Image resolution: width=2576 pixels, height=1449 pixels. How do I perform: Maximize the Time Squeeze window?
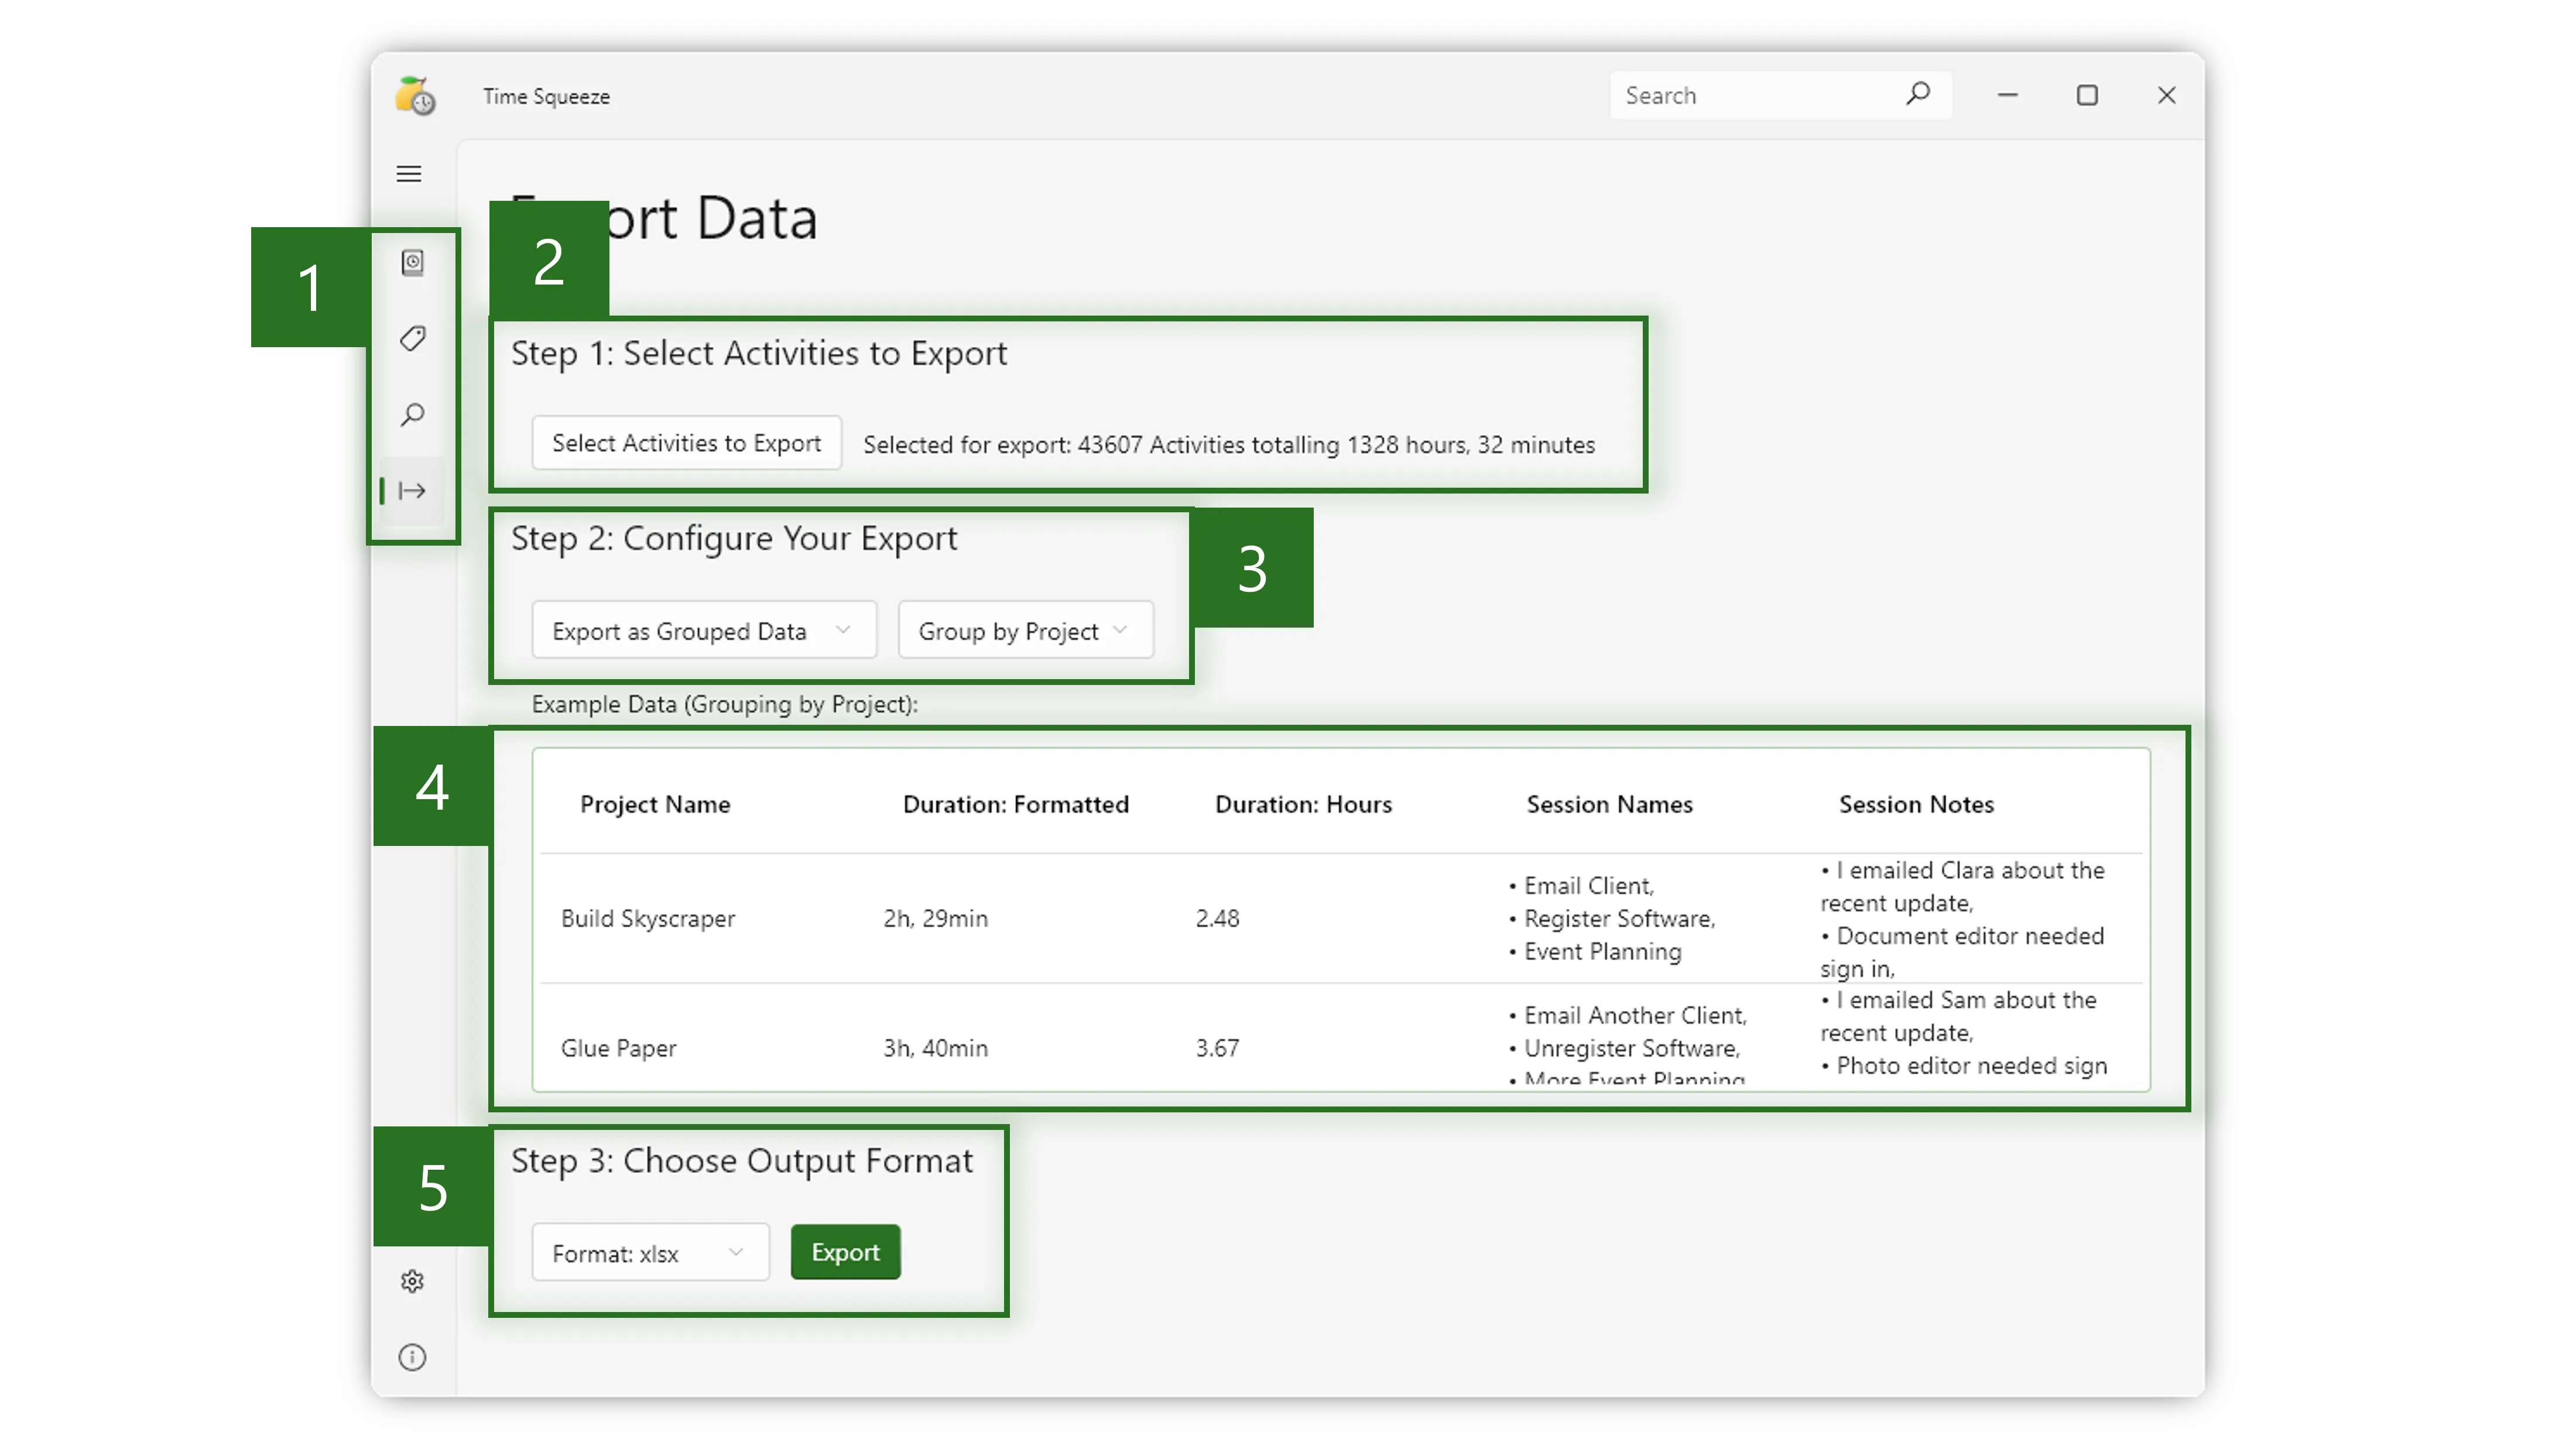click(2087, 95)
